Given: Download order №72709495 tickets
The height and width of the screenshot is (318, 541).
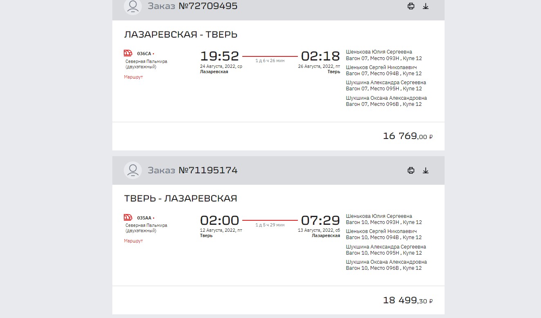Looking at the screenshot, I should click(x=426, y=6).
